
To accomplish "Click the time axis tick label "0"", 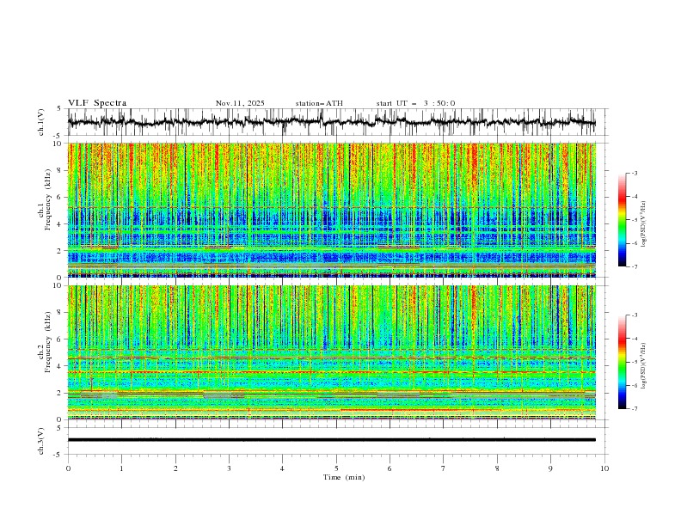I will click(68, 468).
